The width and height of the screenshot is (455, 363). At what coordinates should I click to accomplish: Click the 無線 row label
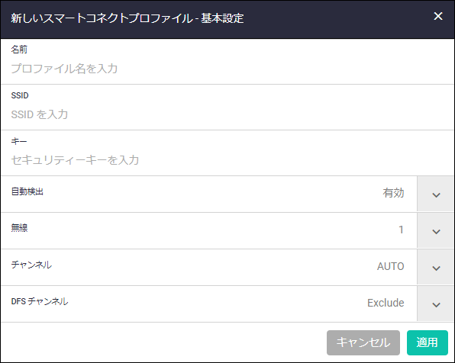(x=19, y=228)
